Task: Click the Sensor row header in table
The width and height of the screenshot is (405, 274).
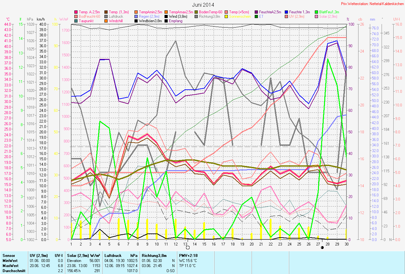Action: (9, 255)
